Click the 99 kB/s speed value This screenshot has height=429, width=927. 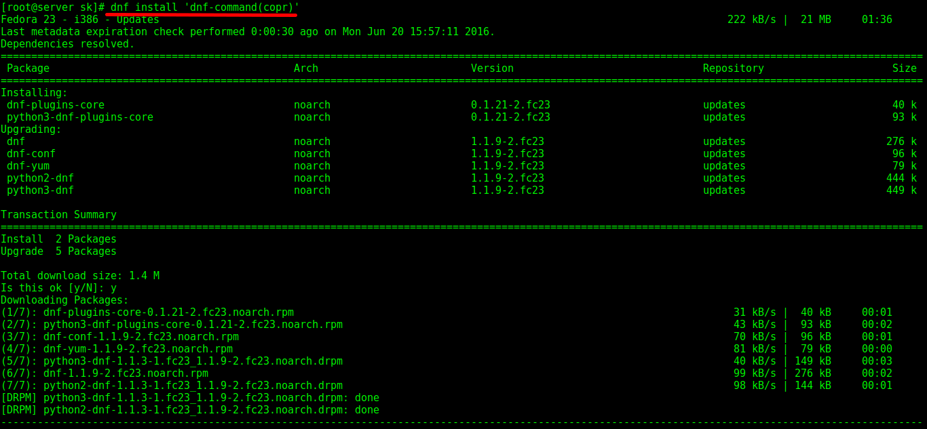point(755,373)
